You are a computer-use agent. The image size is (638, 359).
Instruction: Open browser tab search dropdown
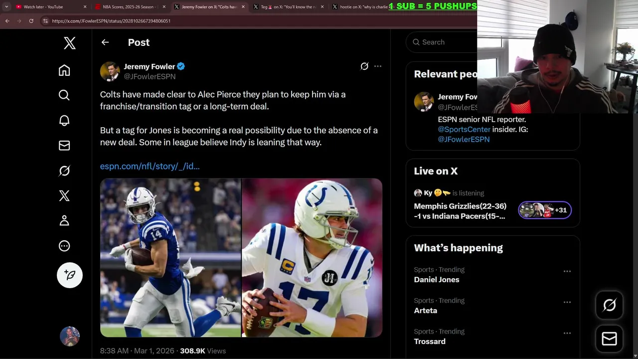(x=6, y=7)
